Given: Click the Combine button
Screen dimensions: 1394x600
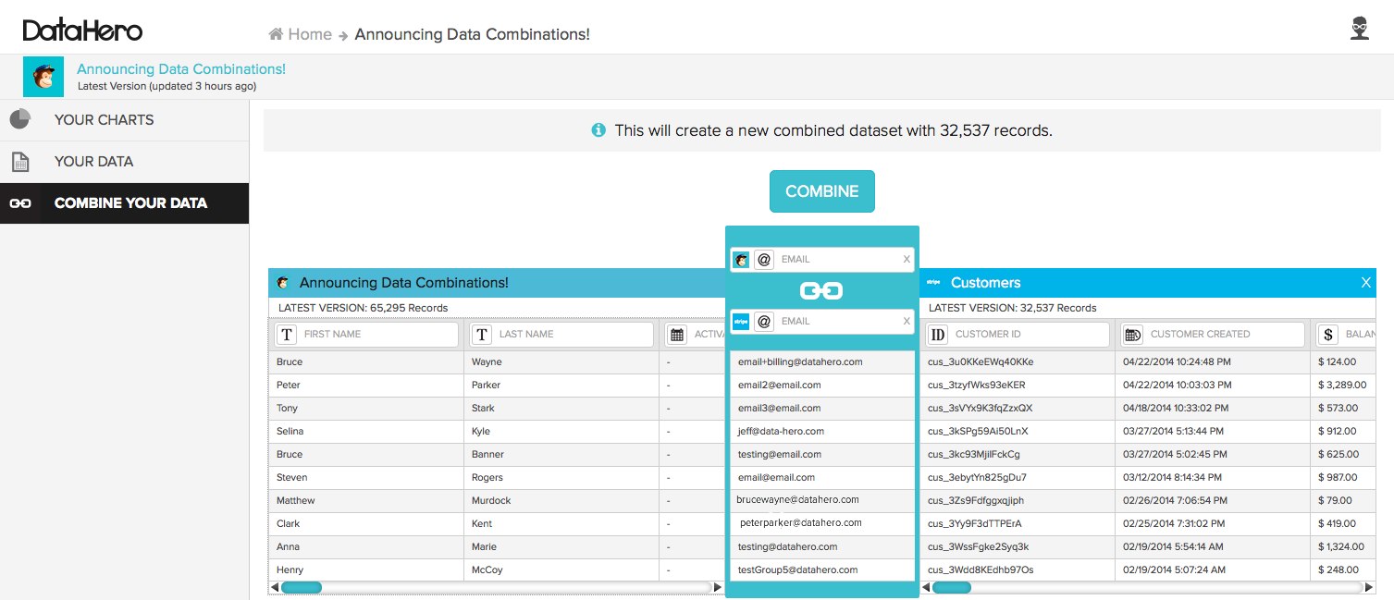Looking at the screenshot, I should point(822,191).
